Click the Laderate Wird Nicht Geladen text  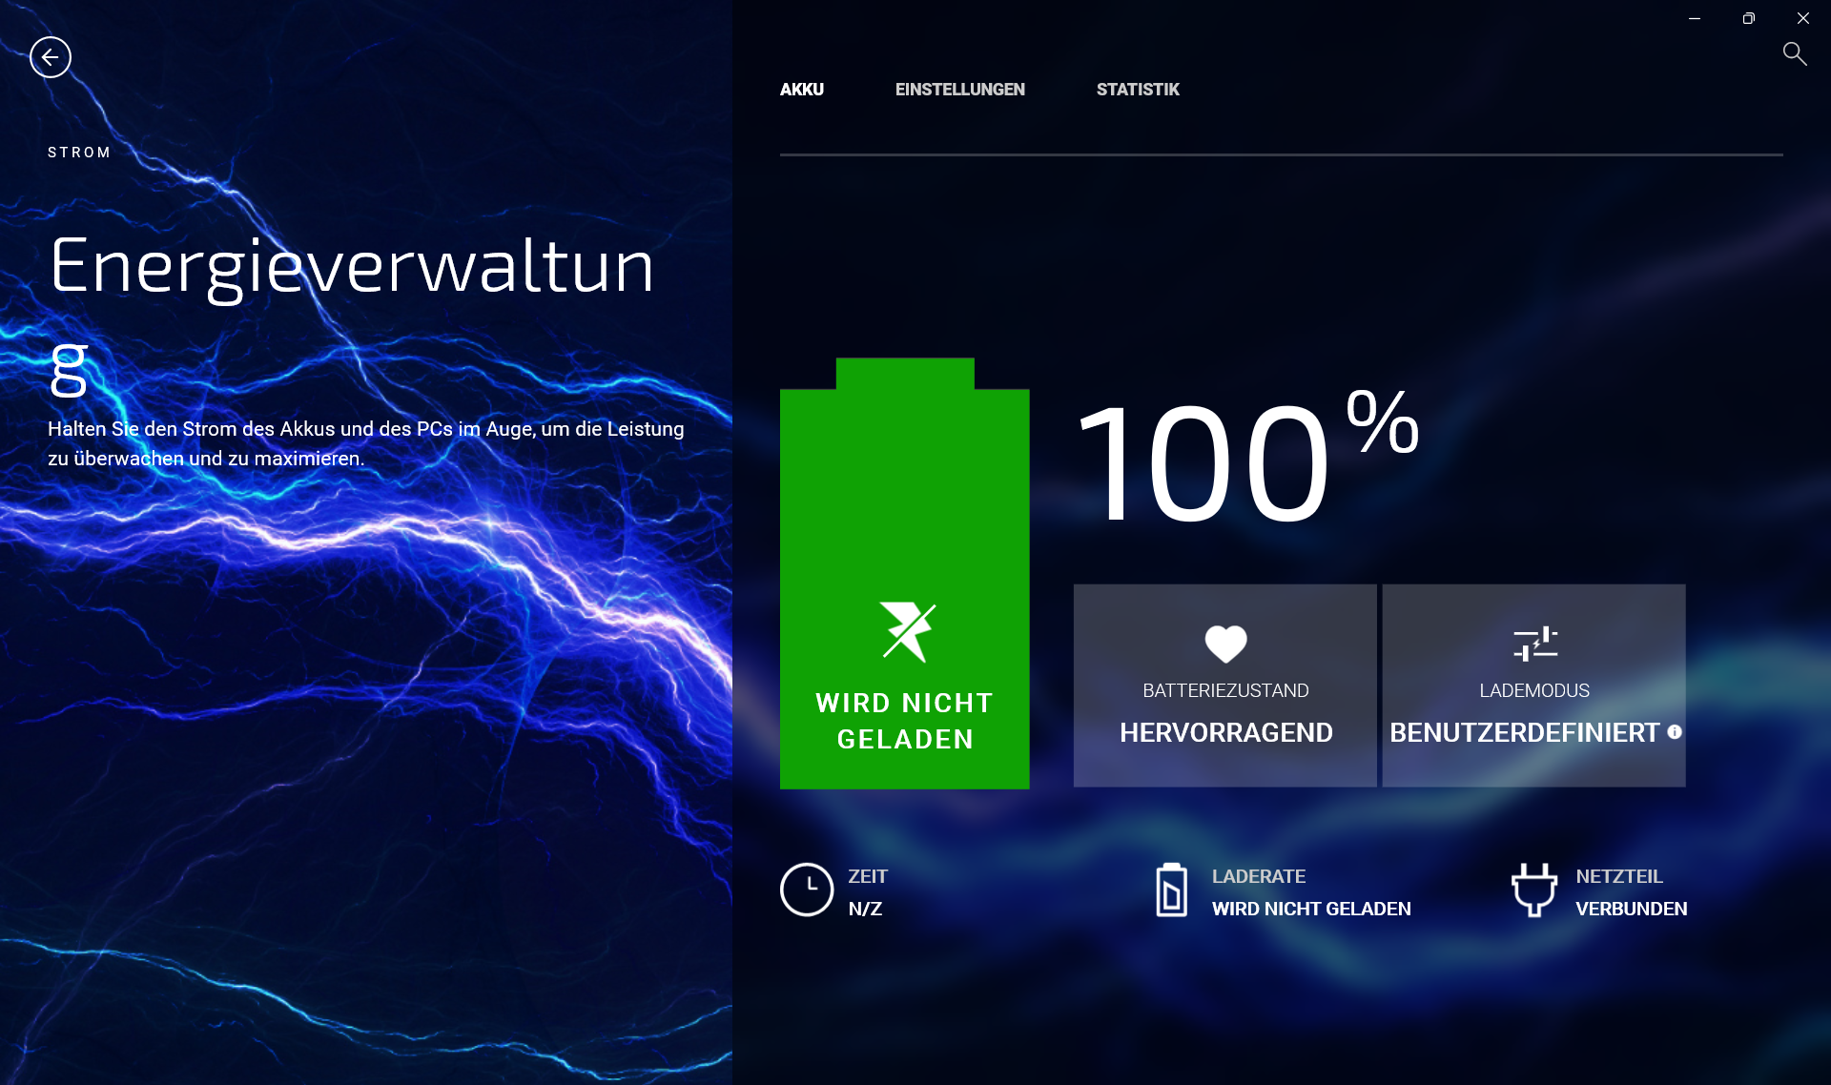point(1310,909)
